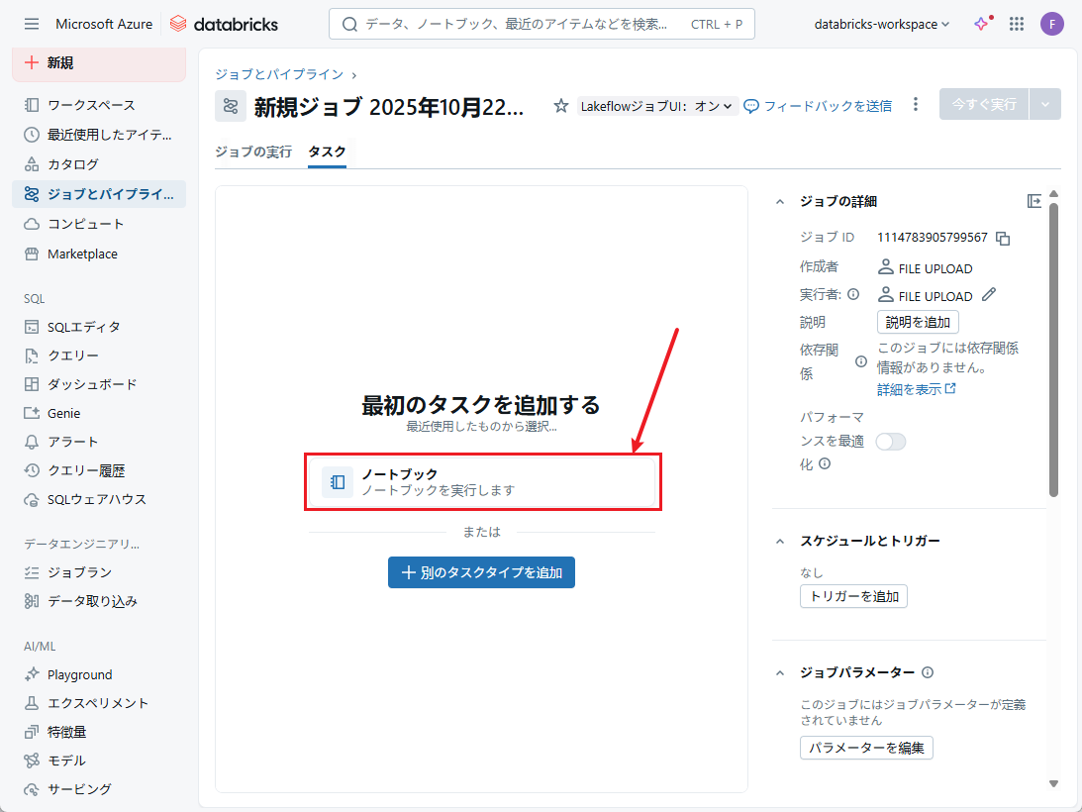Expand the run now split-button arrow
This screenshot has width=1082, height=812.
[x=1045, y=104]
